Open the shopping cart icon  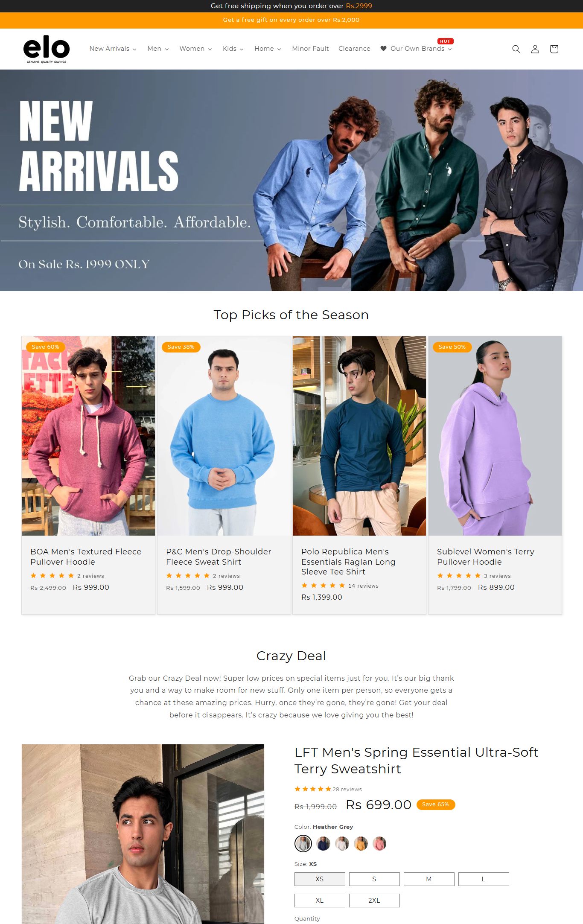tap(554, 49)
